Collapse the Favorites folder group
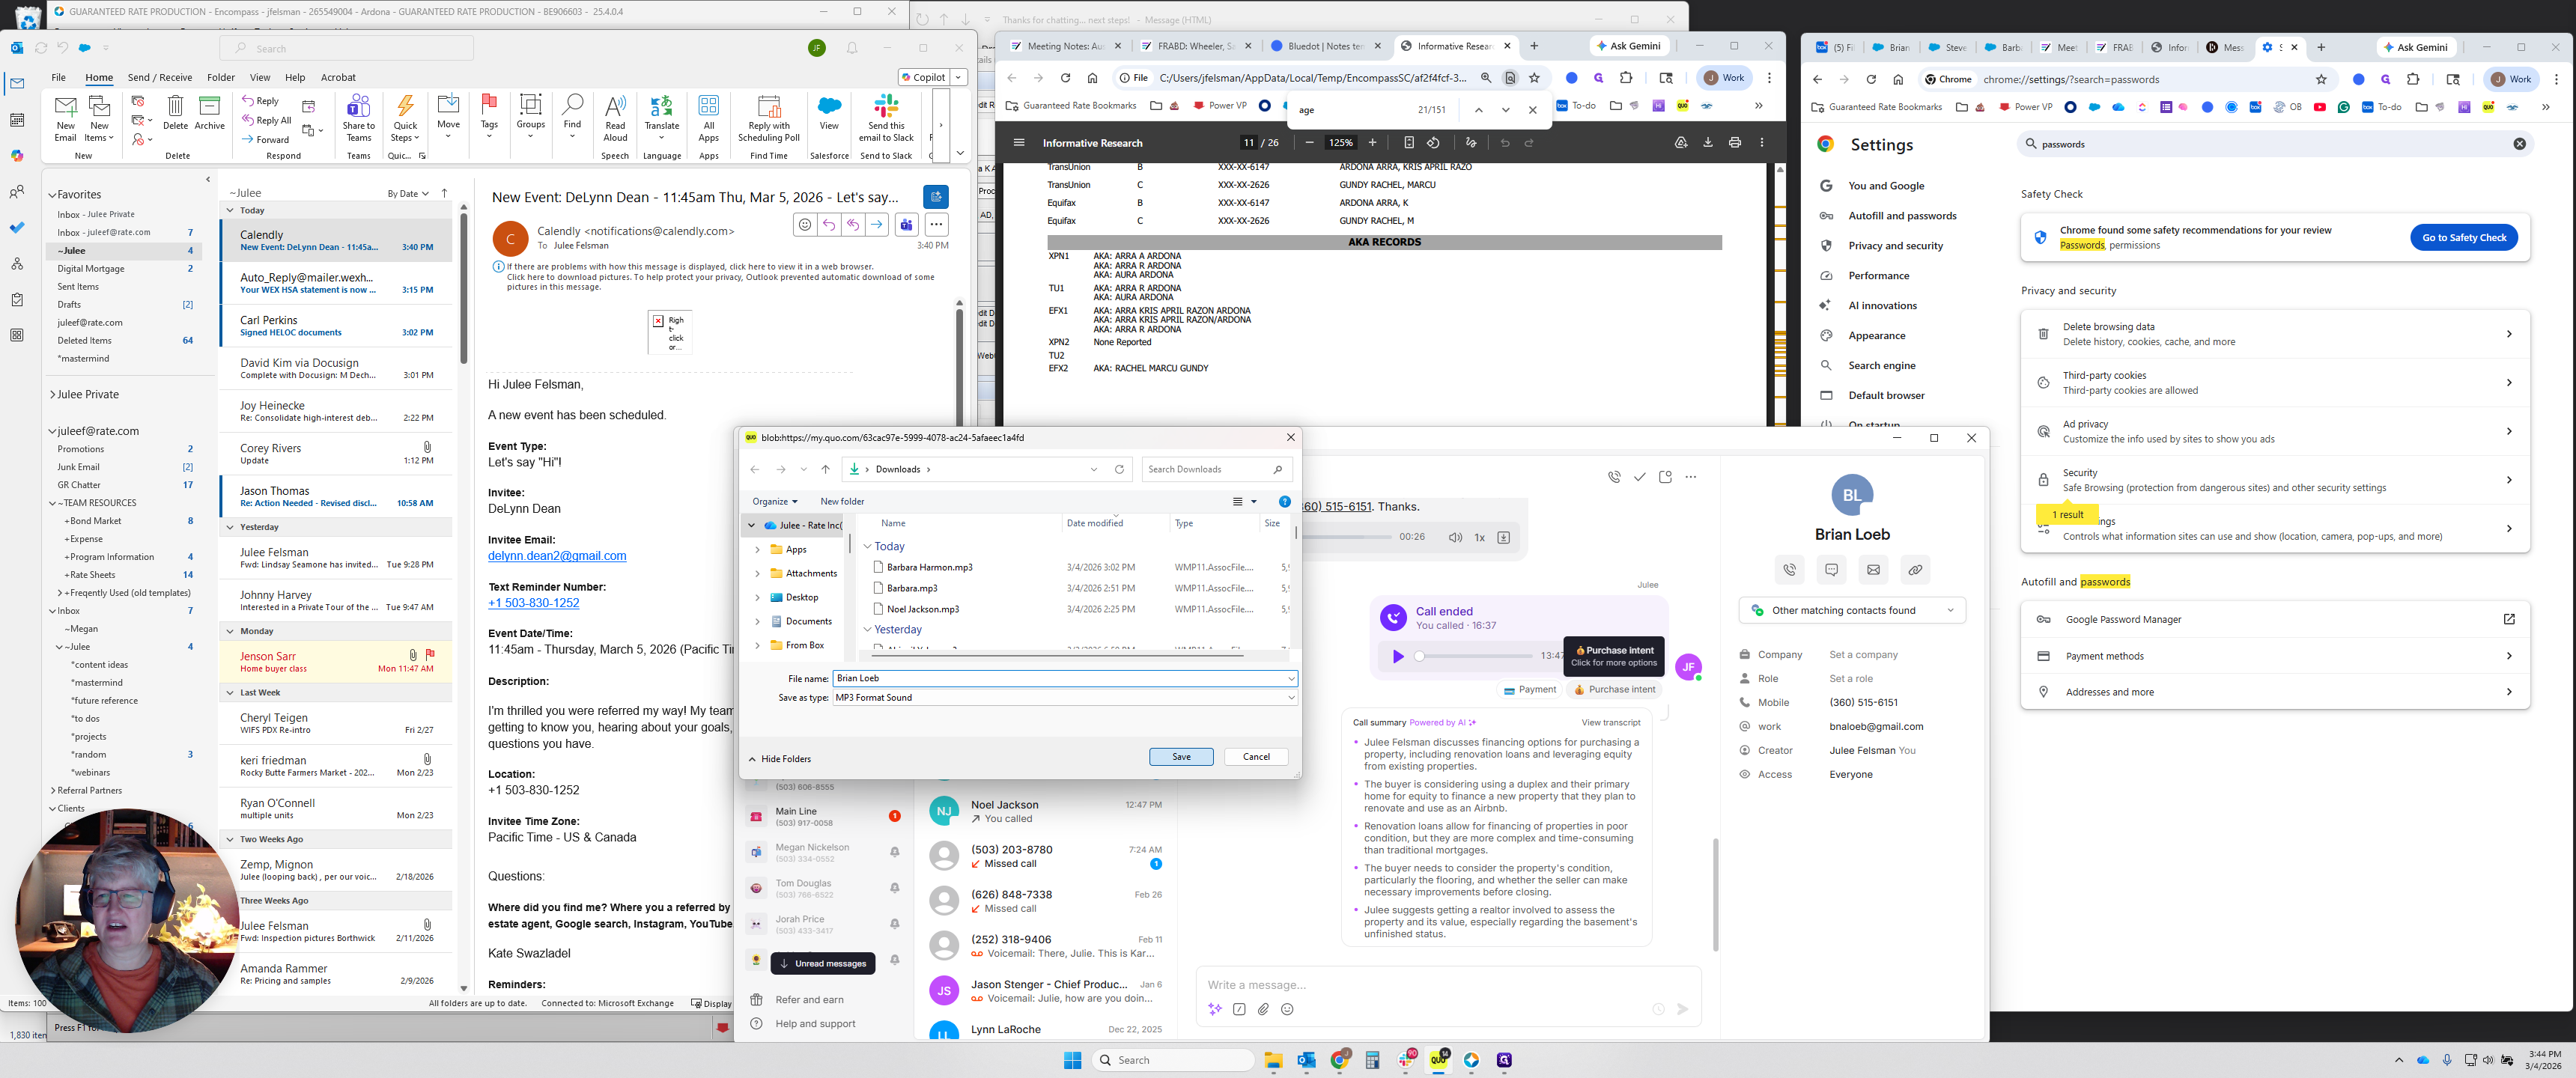 52,195
